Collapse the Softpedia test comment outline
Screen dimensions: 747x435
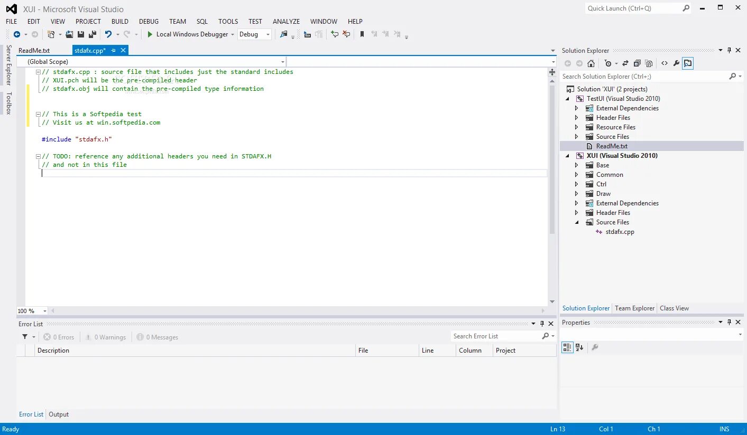tap(38, 114)
